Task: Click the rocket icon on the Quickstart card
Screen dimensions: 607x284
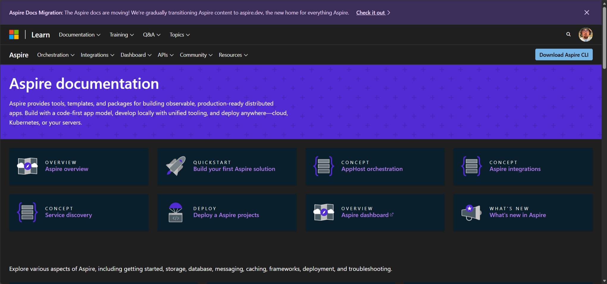Action: (175, 166)
